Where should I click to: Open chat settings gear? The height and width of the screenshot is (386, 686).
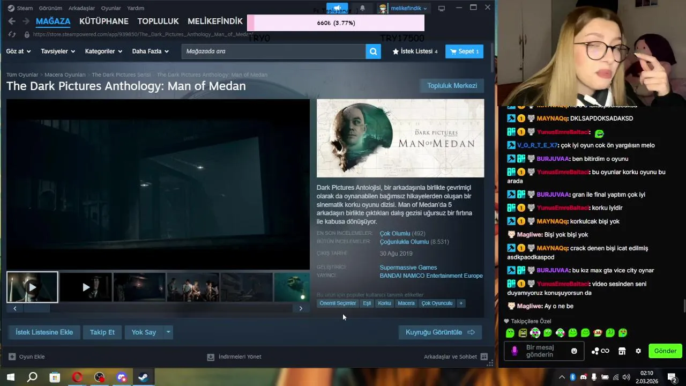coord(638,351)
